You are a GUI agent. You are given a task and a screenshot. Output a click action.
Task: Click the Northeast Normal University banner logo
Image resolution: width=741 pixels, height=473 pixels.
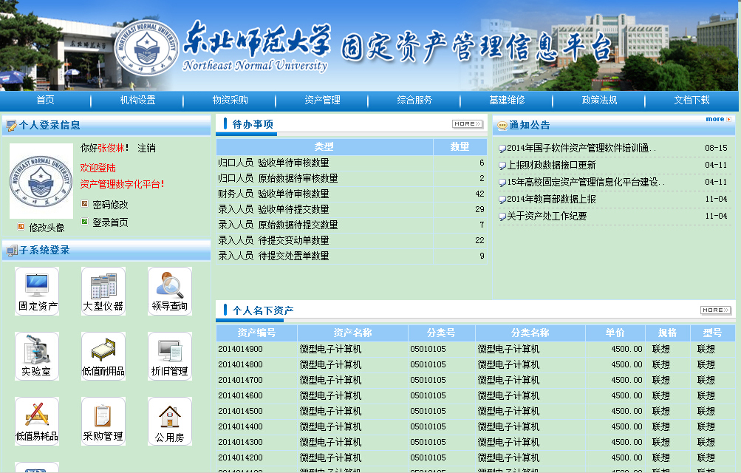[x=147, y=49]
